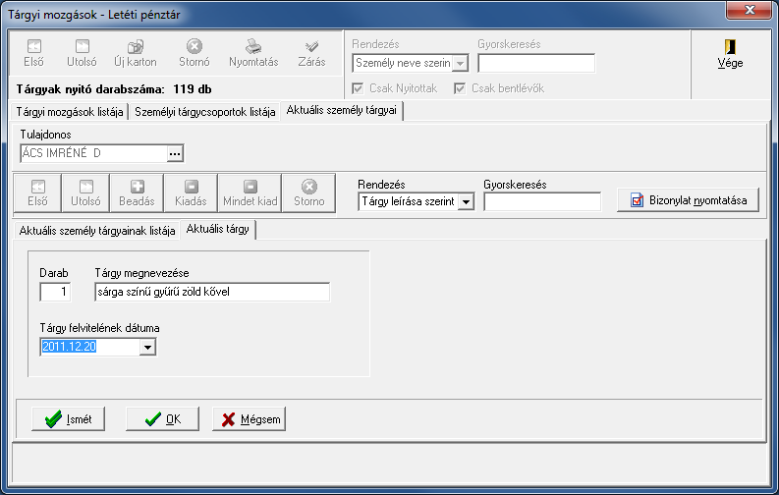Open owner lookup with the ellipsis button
The image size is (779, 495).
point(175,154)
